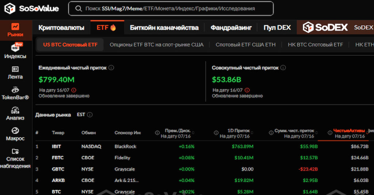Click ЧистыеАктивы column header
374x195 pixels.
tap(349, 131)
